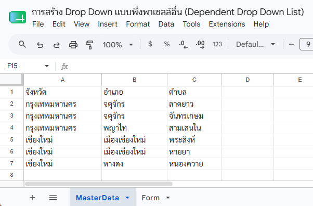Open the Extensions menu
Screen dimensions: 313x206
227,24
